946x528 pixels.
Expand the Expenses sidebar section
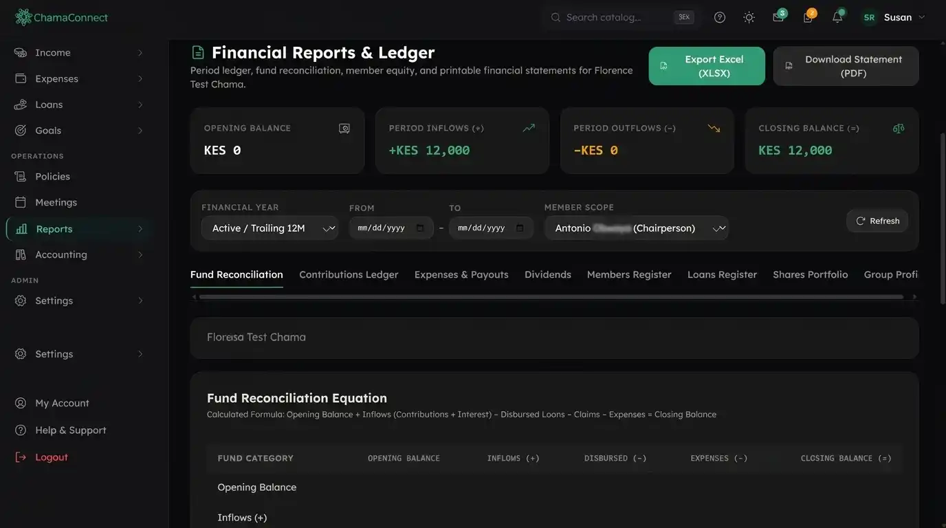click(140, 78)
